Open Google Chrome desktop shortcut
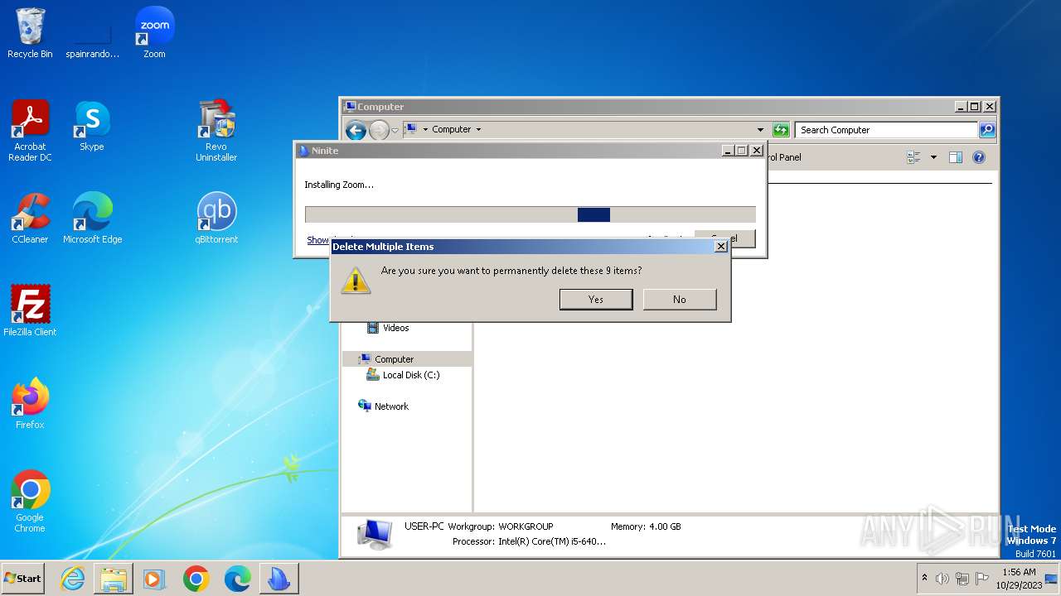Screen dimensions: 1061x596 pyautogui.click(x=30, y=502)
